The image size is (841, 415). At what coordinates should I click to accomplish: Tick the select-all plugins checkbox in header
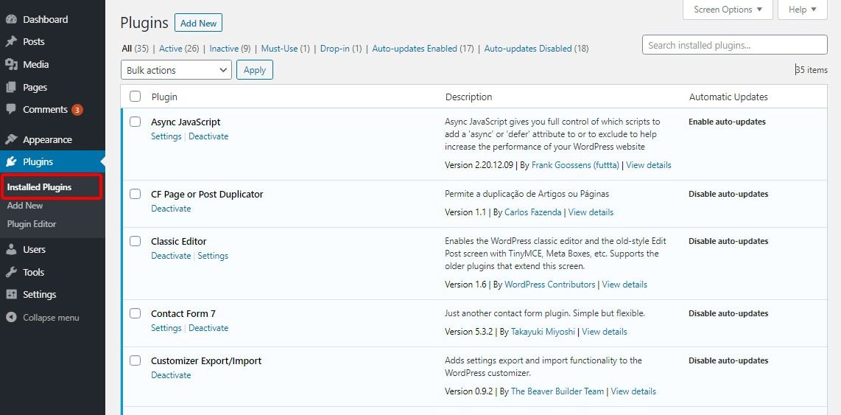pyautogui.click(x=136, y=97)
